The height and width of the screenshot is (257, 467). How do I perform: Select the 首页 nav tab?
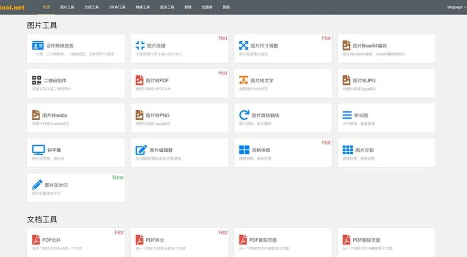47,7
